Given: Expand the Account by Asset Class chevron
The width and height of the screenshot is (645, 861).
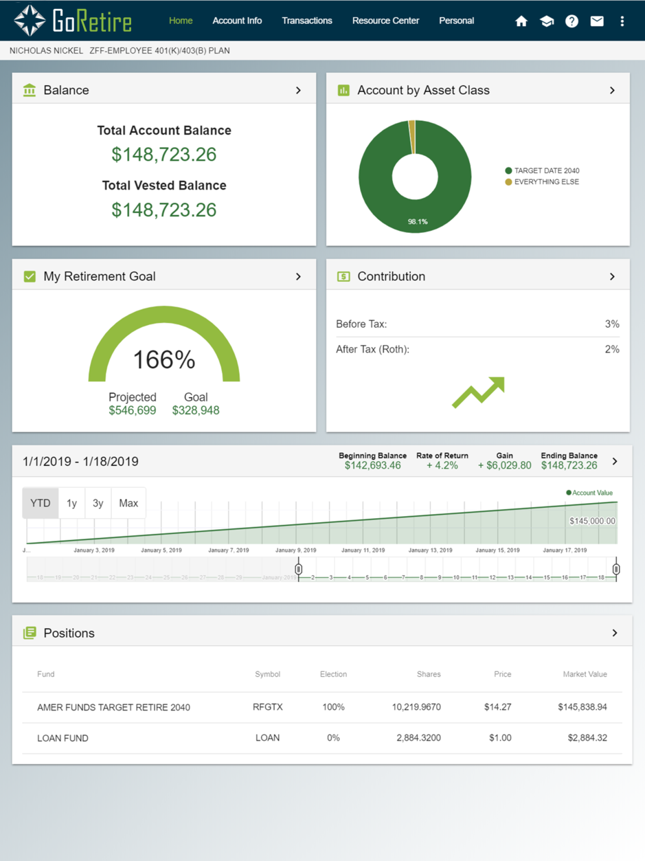Looking at the screenshot, I should 612,90.
